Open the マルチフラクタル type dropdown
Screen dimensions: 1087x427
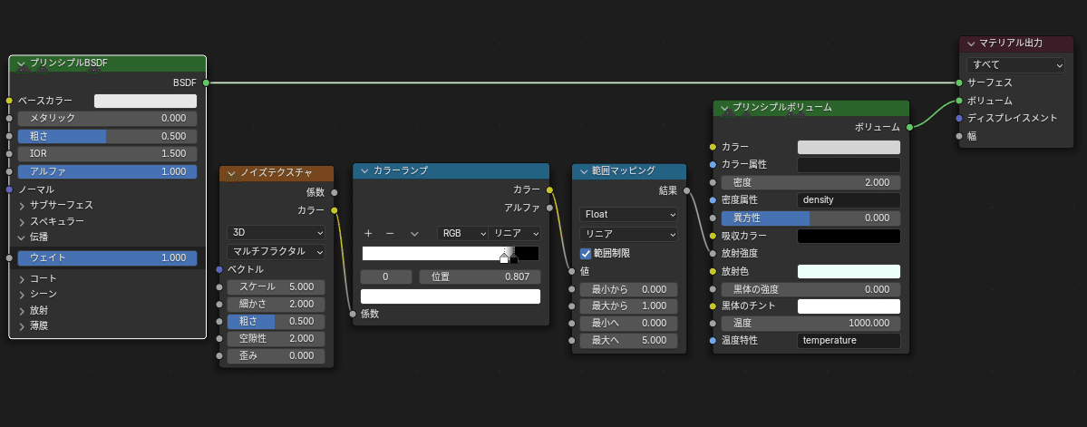(276, 251)
